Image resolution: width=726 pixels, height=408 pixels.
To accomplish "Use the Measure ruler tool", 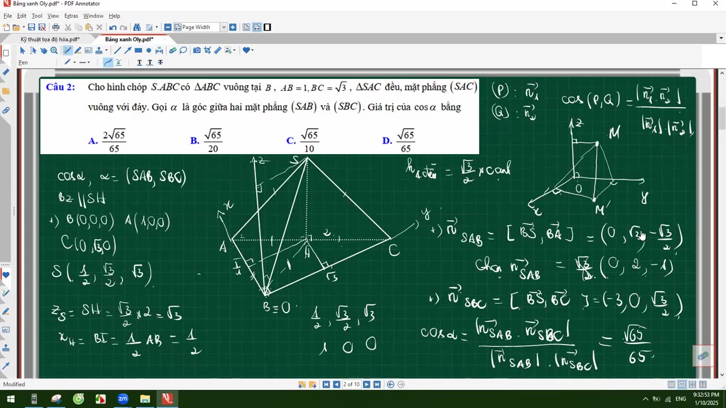I will click(218, 50).
